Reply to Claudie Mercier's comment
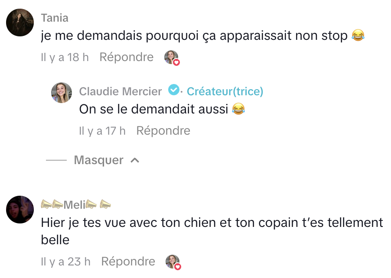 point(163,130)
